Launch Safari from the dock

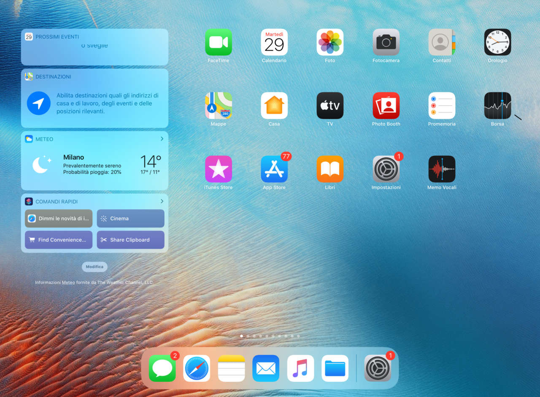pyautogui.click(x=197, y=368)
